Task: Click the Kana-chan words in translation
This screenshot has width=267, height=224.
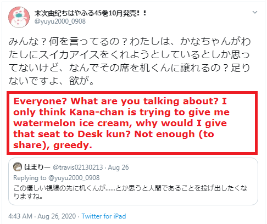Action: pyautogui.click(x=97, y=112)
